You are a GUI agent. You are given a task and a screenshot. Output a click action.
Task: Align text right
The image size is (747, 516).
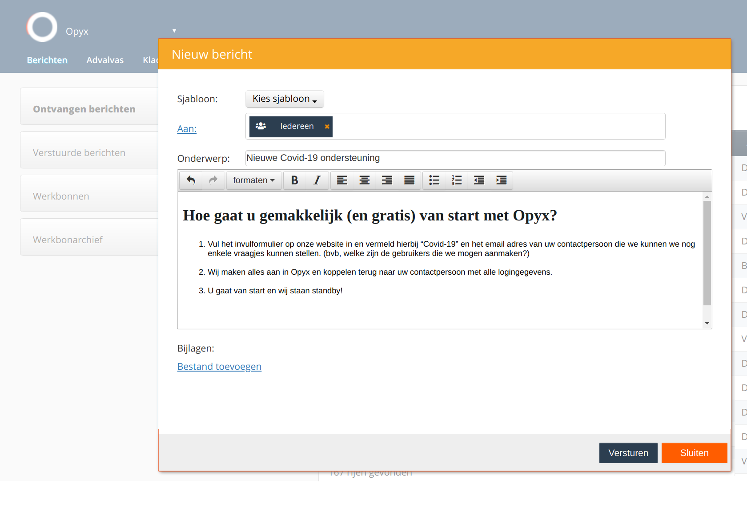pyautogui.click(x=387, y=180)
